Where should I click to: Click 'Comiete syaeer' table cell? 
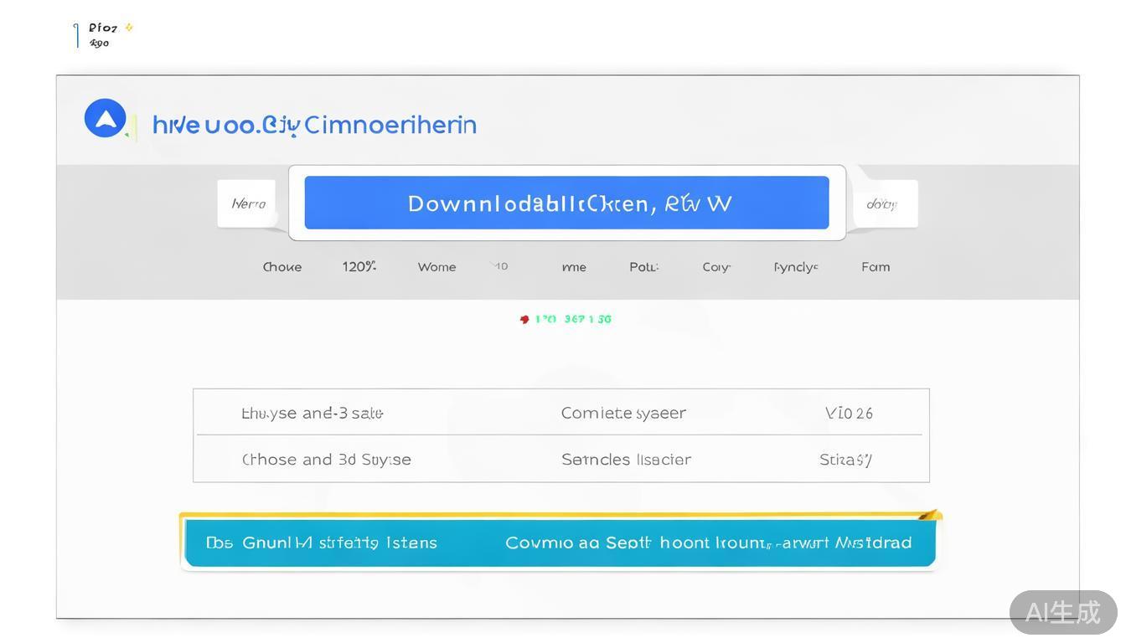623,413
